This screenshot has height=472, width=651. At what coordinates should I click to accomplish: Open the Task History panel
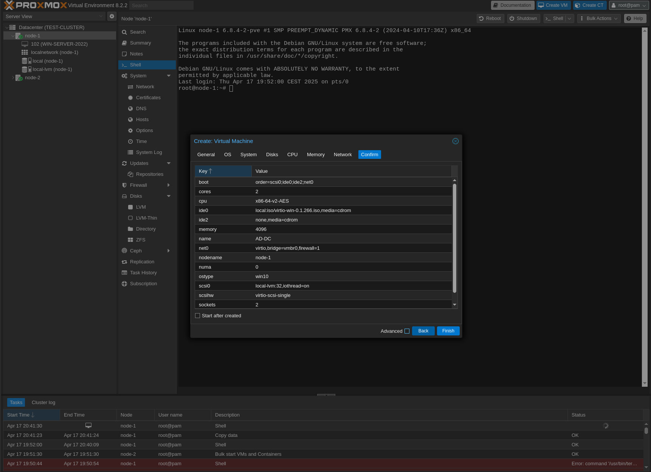[x=144, y=272]
